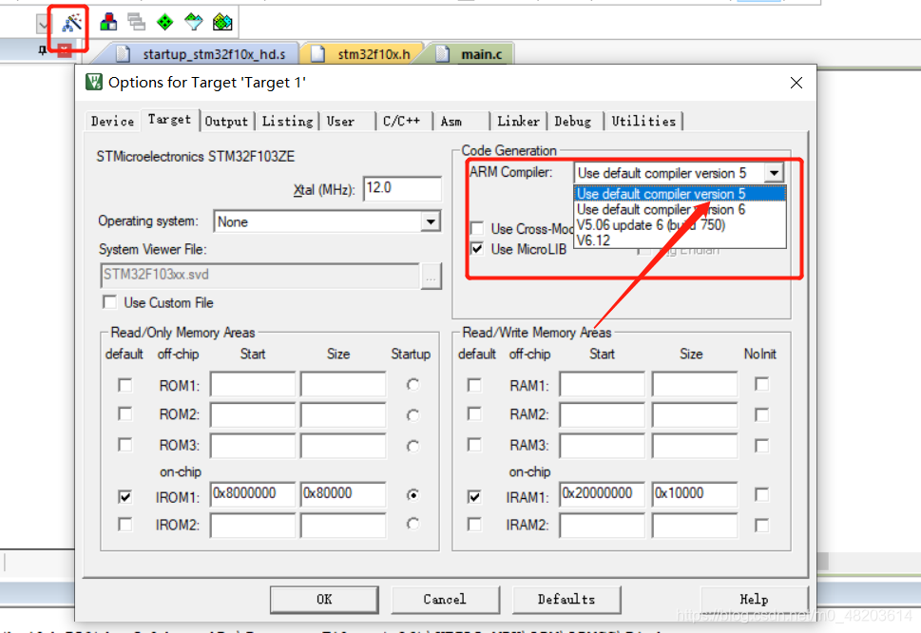
Task: Uncheck IRAM1 default checkbox
Action: click(x=474, y=497)
